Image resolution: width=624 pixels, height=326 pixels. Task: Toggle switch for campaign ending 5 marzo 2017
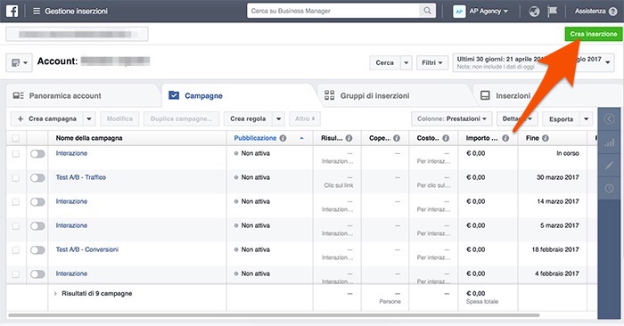(x=37, y=226)
